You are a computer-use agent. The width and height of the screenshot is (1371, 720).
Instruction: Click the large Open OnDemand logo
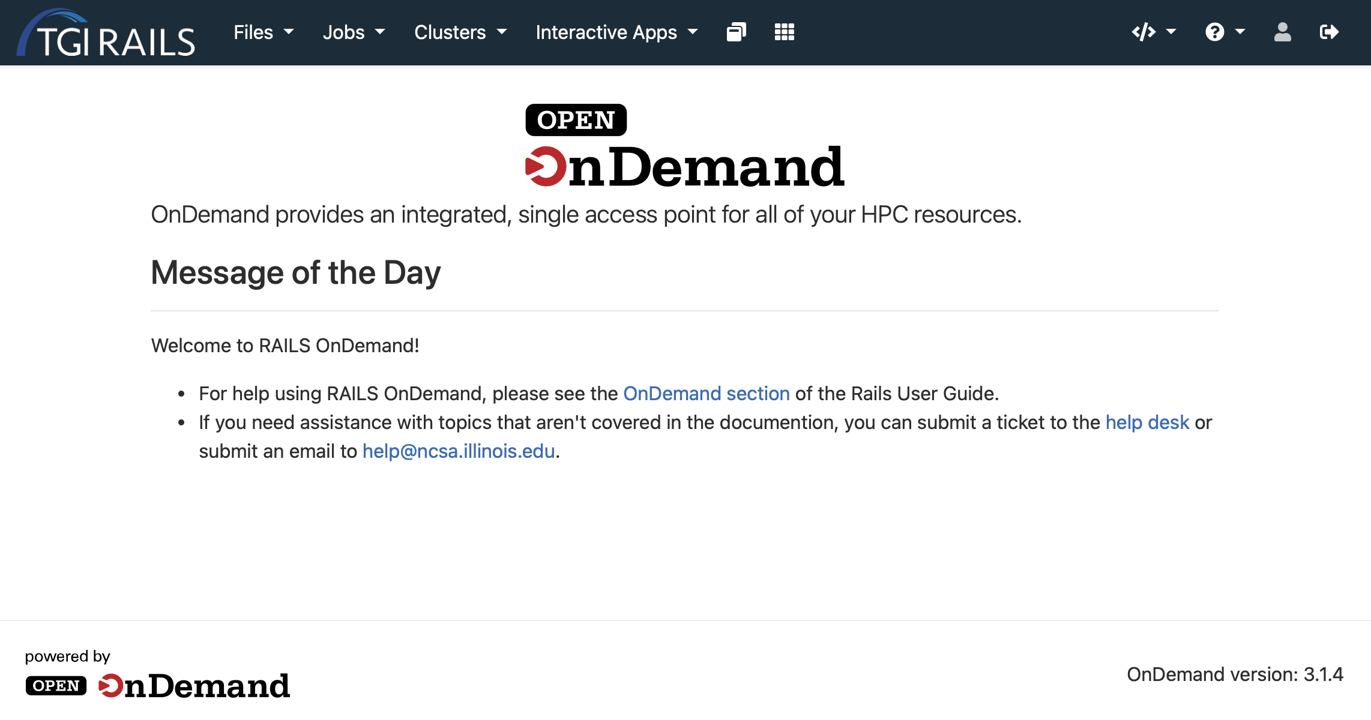pos(685,145)
